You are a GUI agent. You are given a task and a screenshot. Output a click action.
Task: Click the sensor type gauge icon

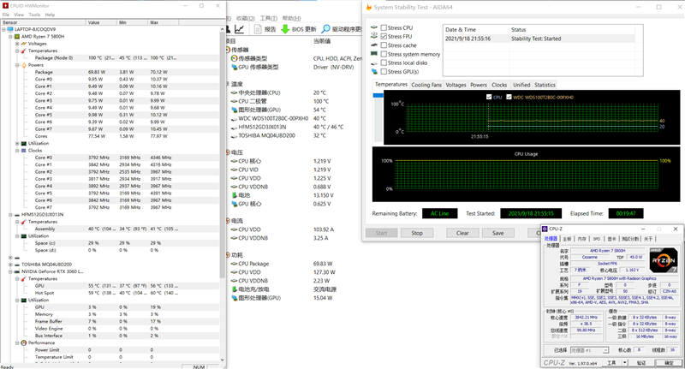coord(234,58)
